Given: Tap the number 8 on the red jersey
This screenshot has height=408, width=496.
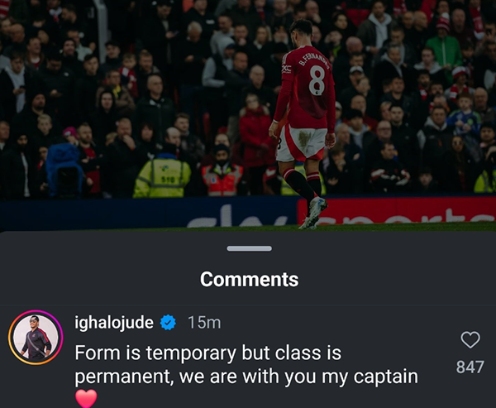Looking at the screenshot, I should click(x=317, y=81).
